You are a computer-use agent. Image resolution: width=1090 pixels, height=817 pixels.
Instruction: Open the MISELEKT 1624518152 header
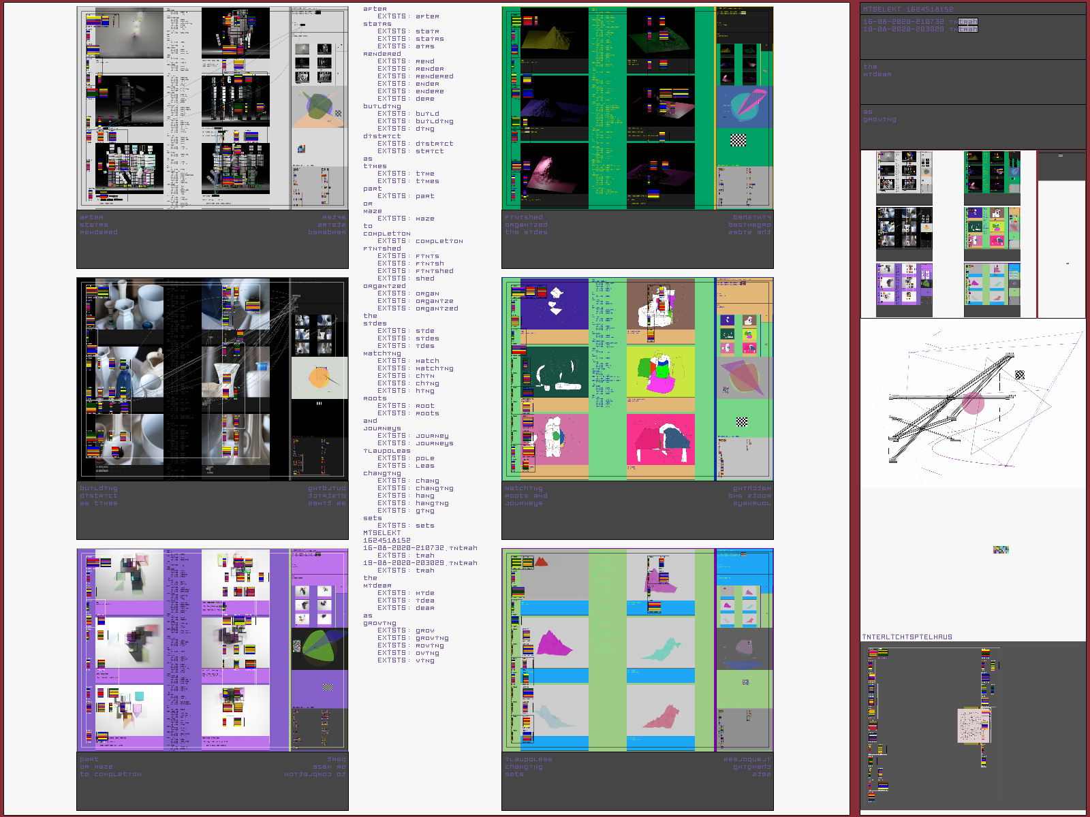[x=908, y=10]
